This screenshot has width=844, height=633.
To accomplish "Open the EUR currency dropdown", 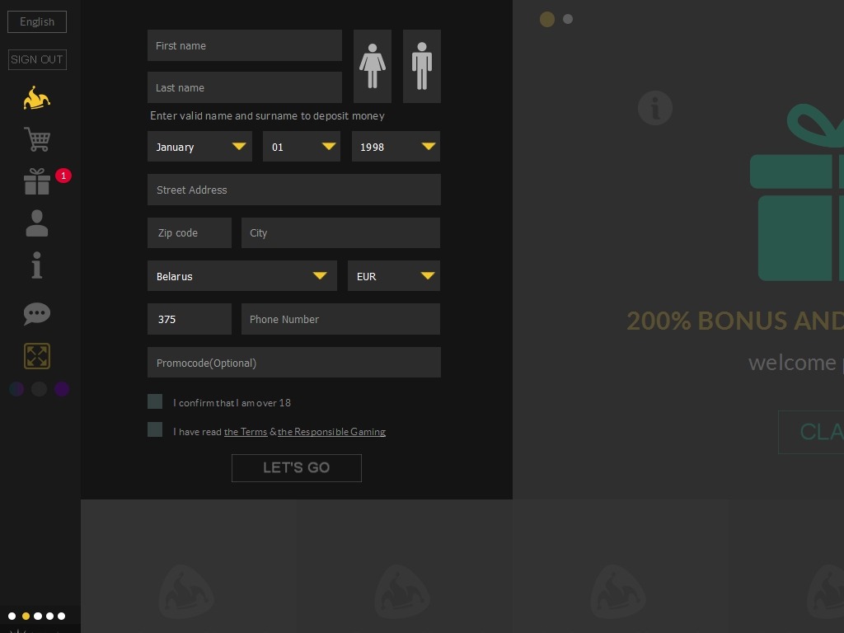I will (x=393, y=276).
